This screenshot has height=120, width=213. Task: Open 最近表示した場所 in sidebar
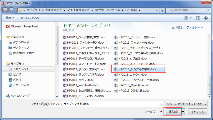[x=21, y=53]
